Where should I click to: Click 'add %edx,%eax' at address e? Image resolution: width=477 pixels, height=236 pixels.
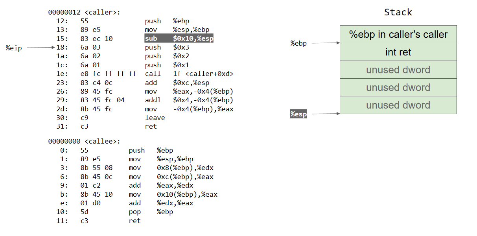point(161,203)
